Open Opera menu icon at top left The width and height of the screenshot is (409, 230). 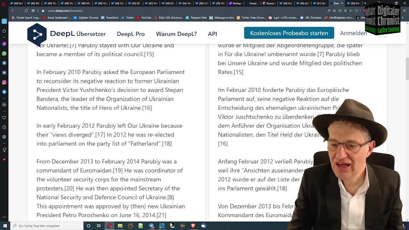(4, 4)
